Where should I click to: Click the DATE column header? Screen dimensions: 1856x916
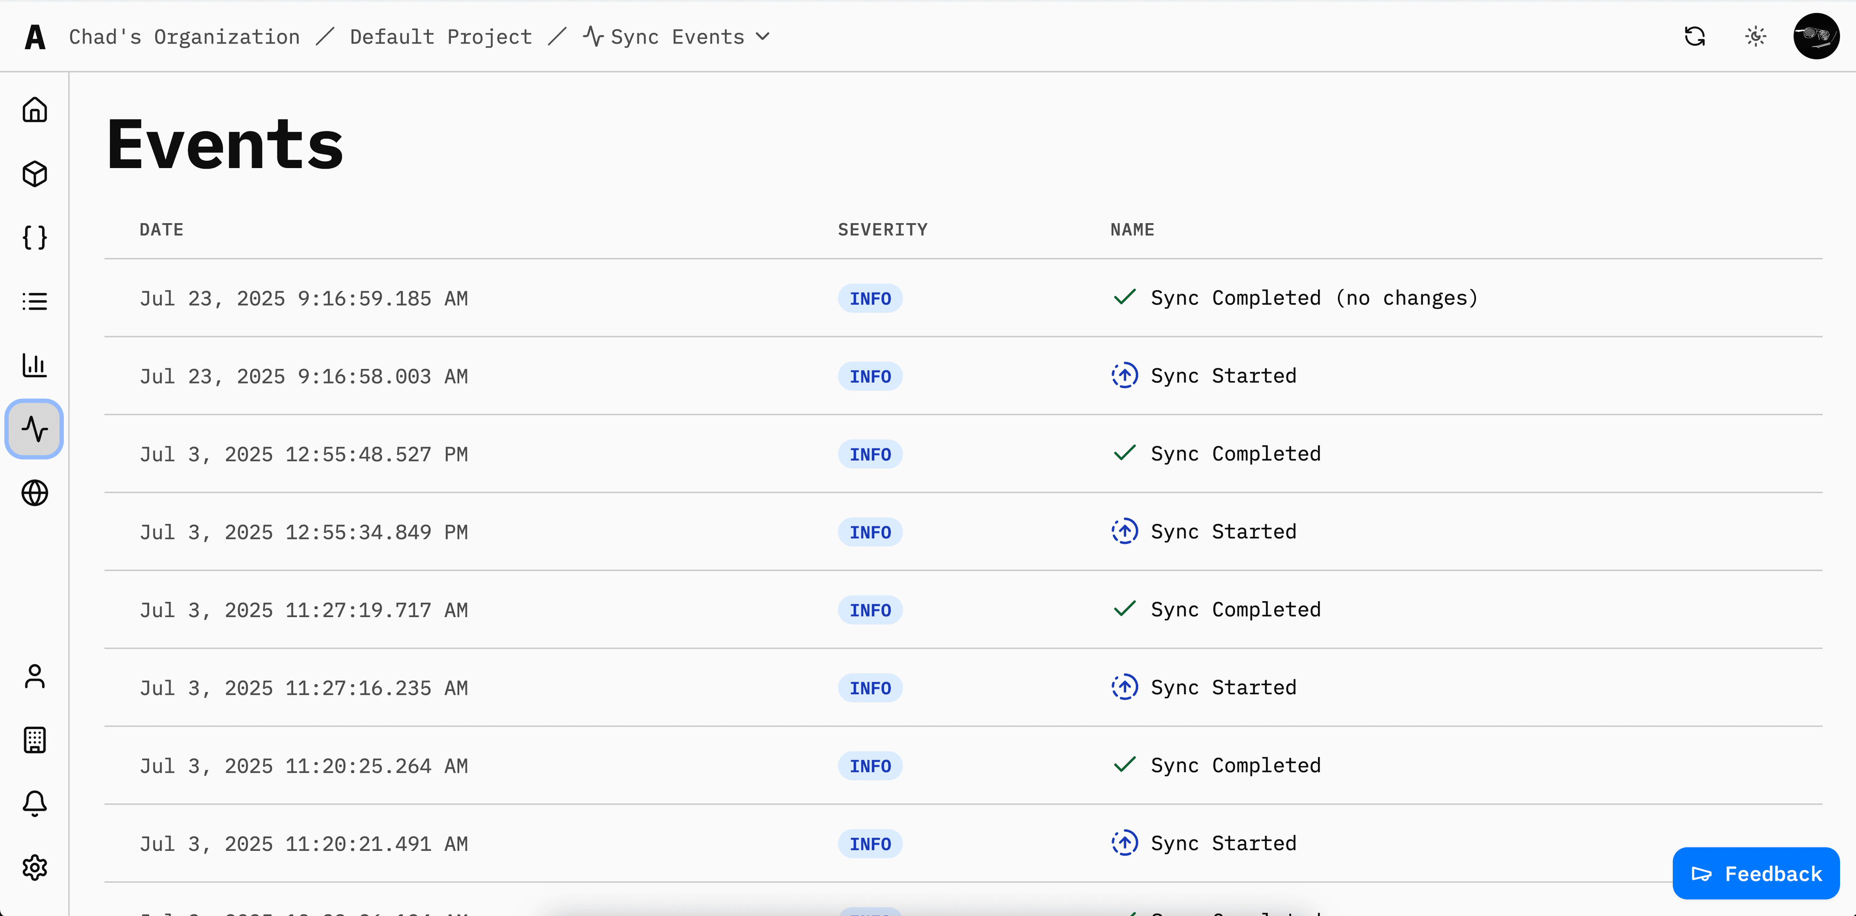(161, 229)
